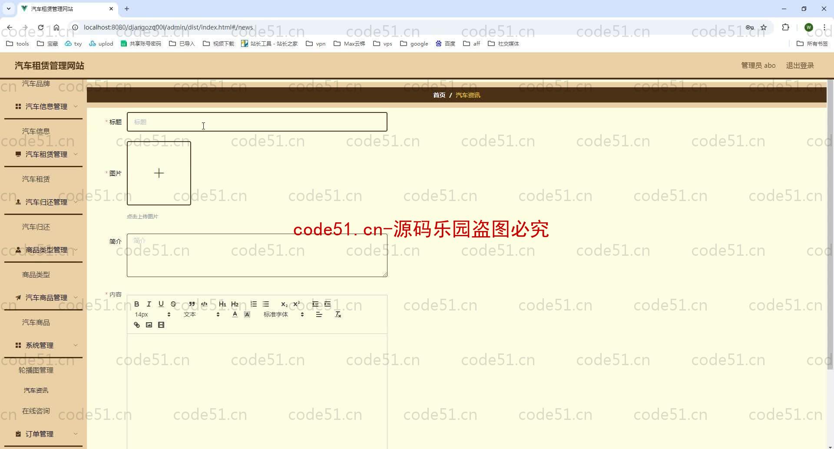The width and height of the screenshot is (834, 449).
Task: Open the 标准字体 font family dropdown
Action: [x=284, y=314]
